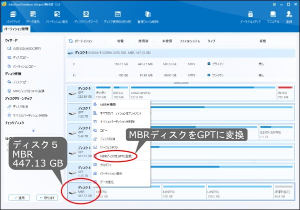Select K:(NTFS) 100 GB block on Disk 5
The width and height of the screenshot is (300, 210).
[183, 192]
